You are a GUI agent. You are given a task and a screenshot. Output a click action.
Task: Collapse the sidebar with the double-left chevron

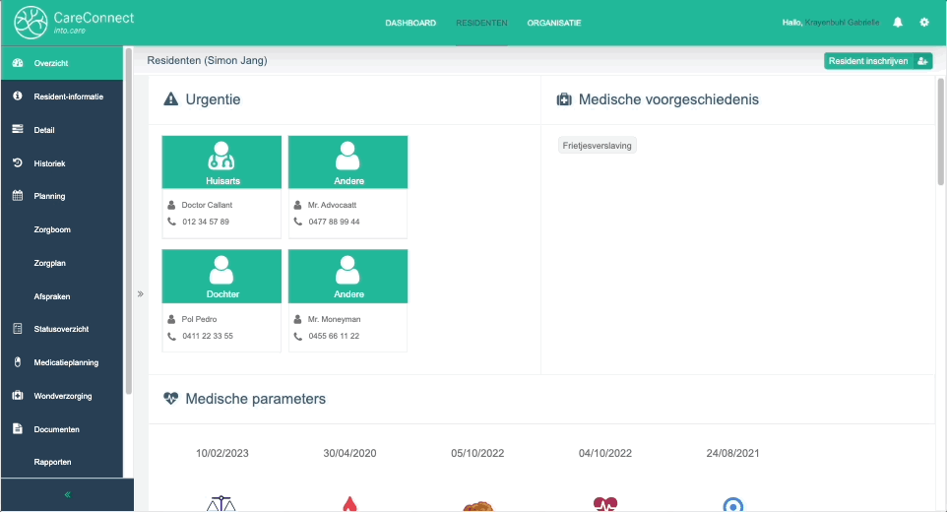pos(68,494)
